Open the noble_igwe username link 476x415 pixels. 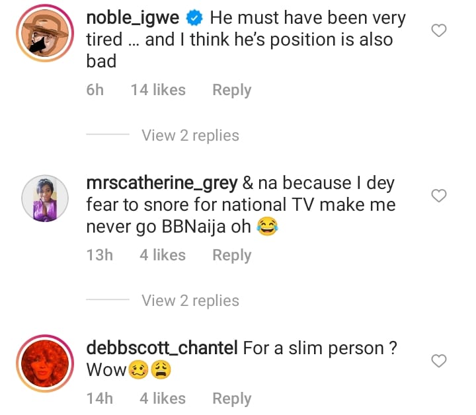[x=133, y=19]
